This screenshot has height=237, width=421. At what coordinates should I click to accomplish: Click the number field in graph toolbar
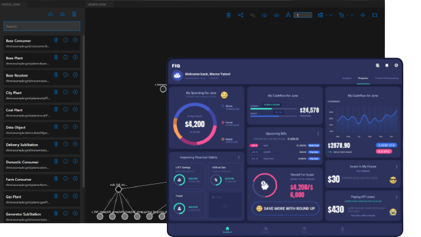[303, 15]
